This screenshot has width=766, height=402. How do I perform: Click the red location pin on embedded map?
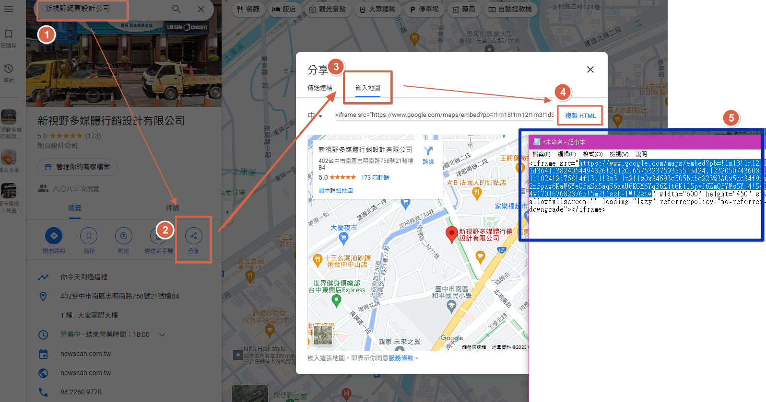[451, 235]
